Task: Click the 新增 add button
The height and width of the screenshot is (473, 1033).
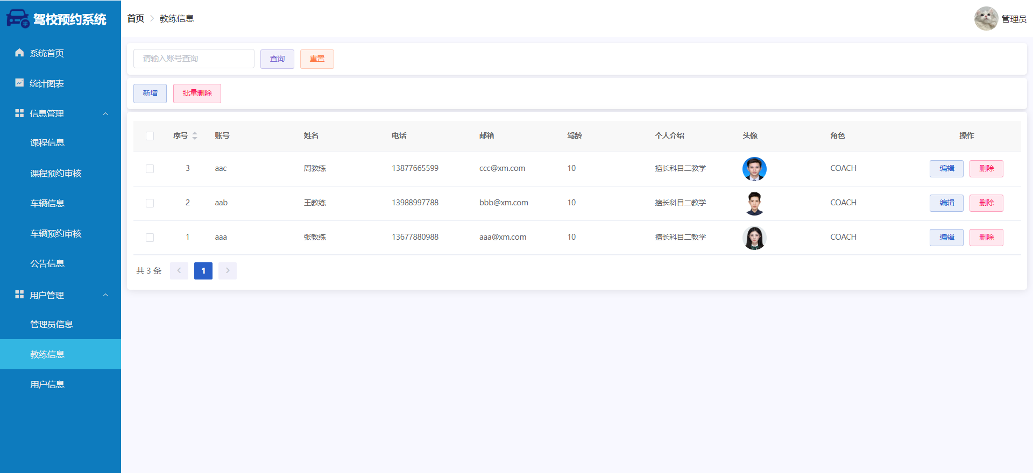Action: 150,94
